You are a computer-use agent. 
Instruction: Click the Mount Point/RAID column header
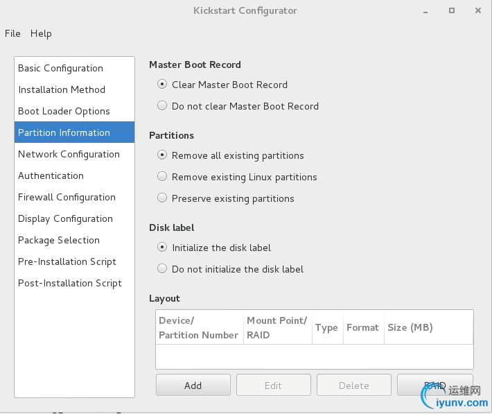(276, 327)
